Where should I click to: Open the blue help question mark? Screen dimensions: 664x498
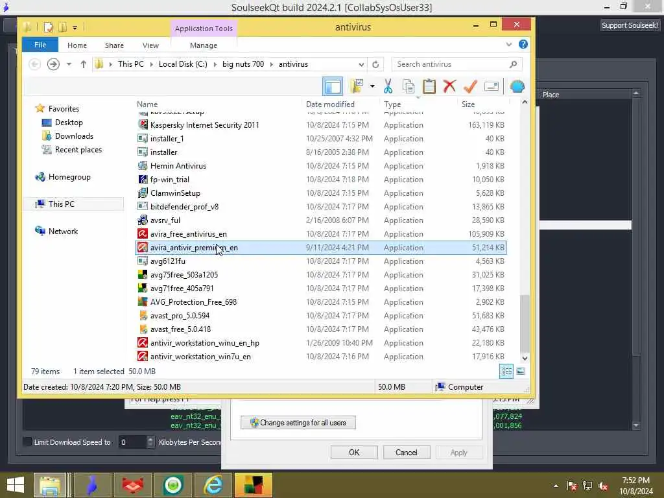(x=523, y=44)
